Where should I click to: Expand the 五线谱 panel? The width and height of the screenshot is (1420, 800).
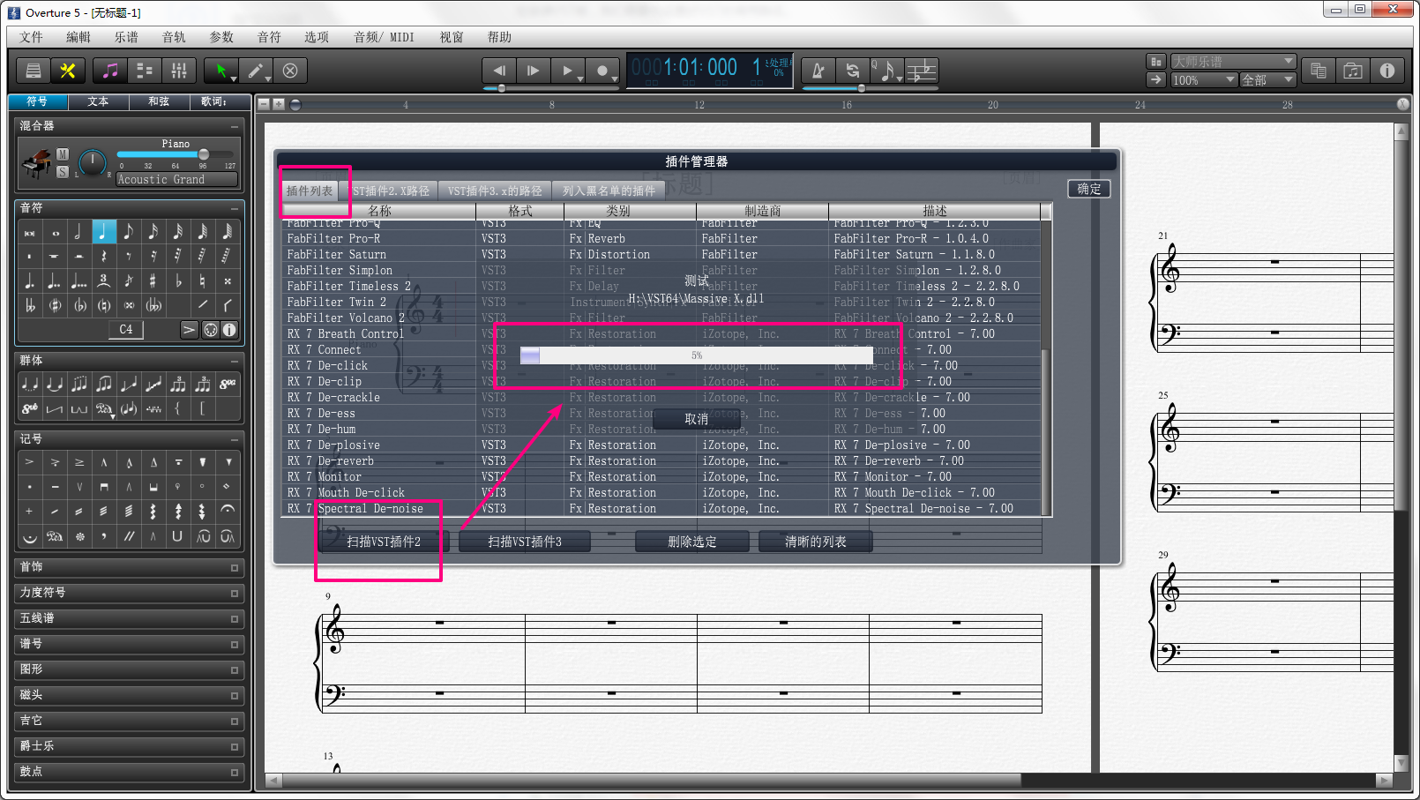click(x=129, y=618)
